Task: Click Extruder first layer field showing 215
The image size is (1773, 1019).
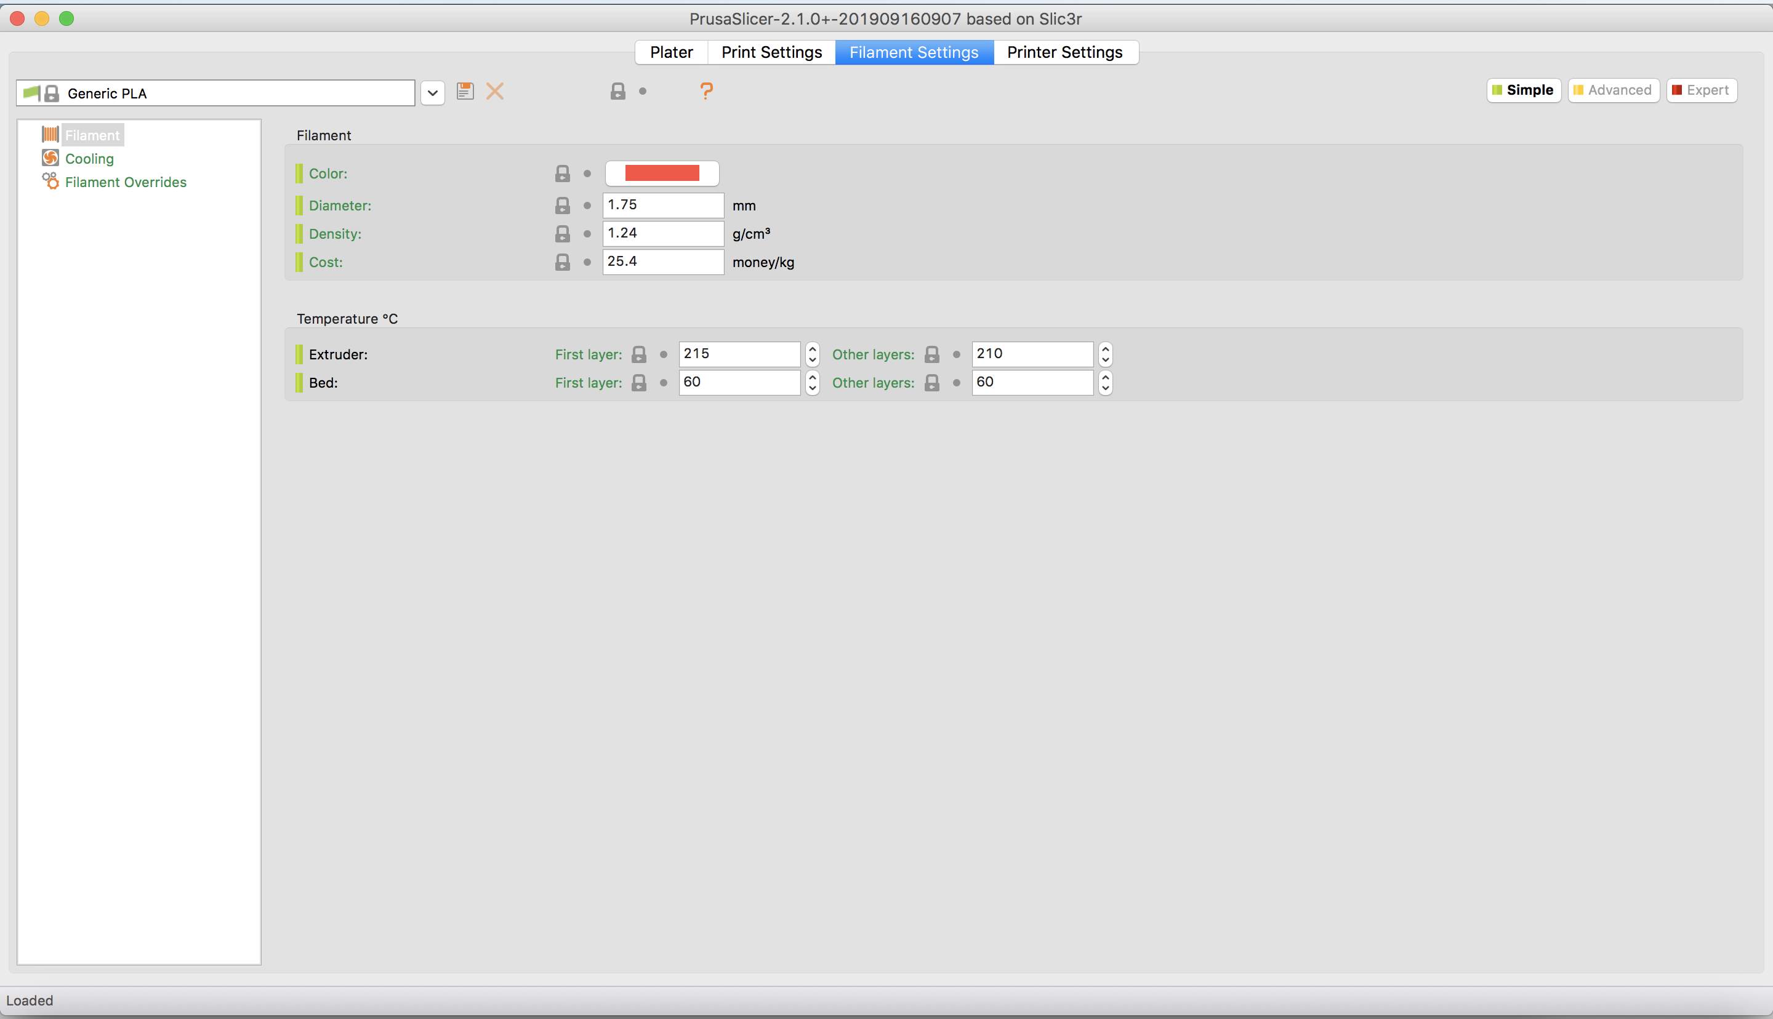Action: coord(739,354)
